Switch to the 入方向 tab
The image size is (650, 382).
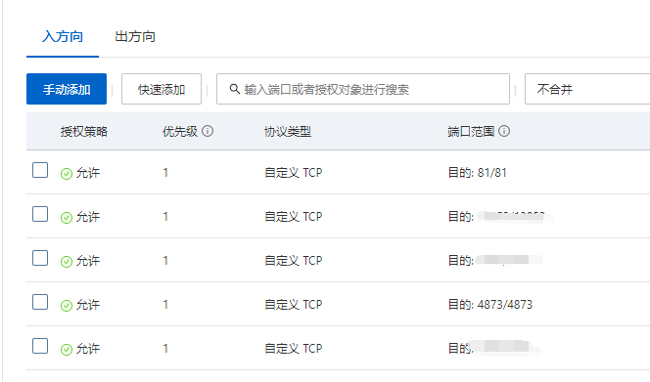63,37
